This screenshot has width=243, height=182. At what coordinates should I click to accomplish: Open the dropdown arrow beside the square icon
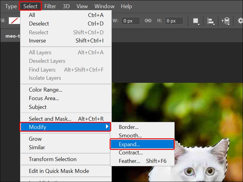point(198,24)
